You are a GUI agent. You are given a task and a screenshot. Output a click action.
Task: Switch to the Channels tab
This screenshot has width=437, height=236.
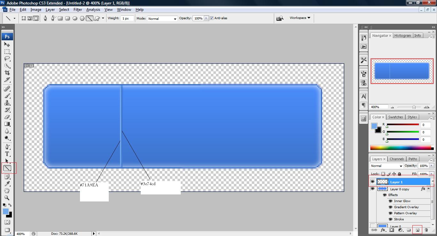point(397,159)
